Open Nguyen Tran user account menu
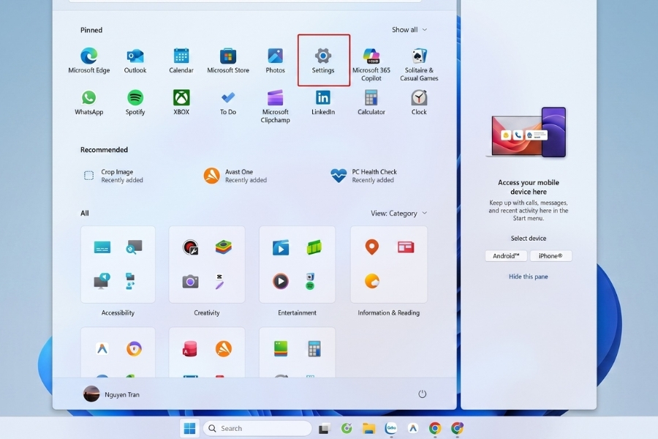Screen dimensions: 658x439 point(112,394)
